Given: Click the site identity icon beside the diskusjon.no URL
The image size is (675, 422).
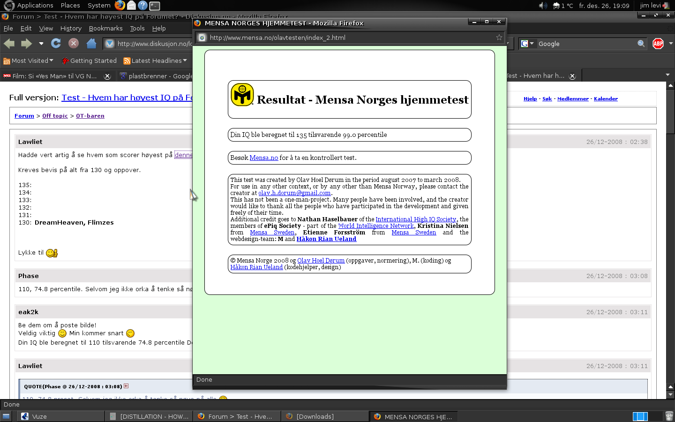Looking at the screenshot, I should (x=110, y=44).
